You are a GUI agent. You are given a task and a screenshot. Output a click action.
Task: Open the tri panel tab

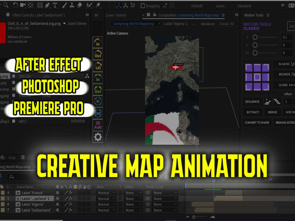tap(96, 15)
